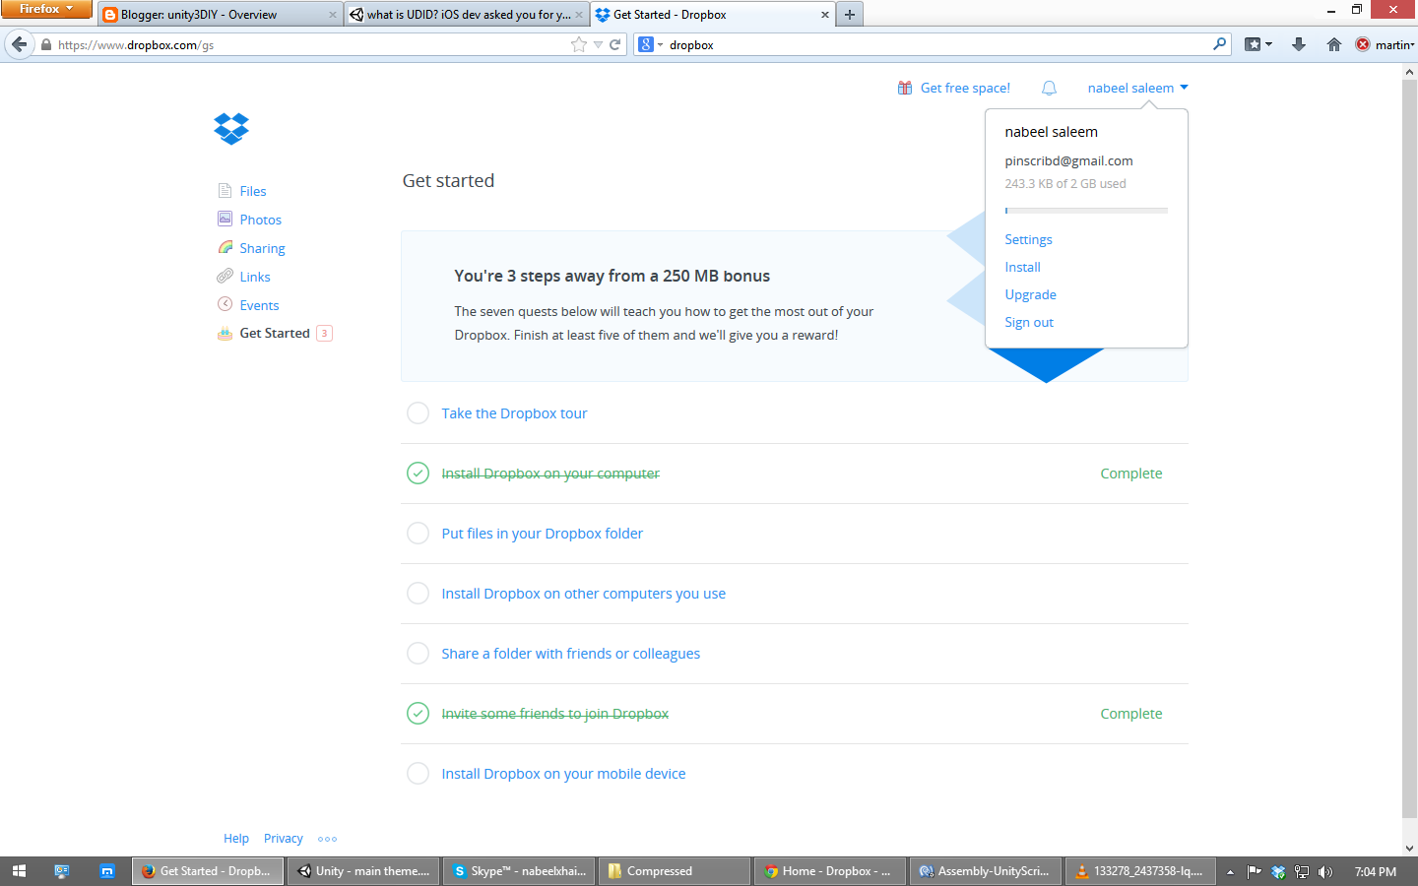
Task: Expand the footer more options dots
Action: pyautogui.click(x=327, y=839)
